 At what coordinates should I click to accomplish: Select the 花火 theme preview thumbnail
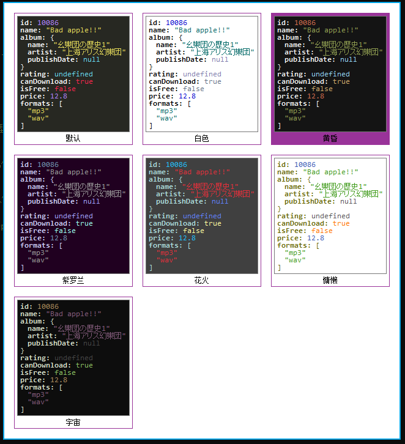(x=202, y=215)
